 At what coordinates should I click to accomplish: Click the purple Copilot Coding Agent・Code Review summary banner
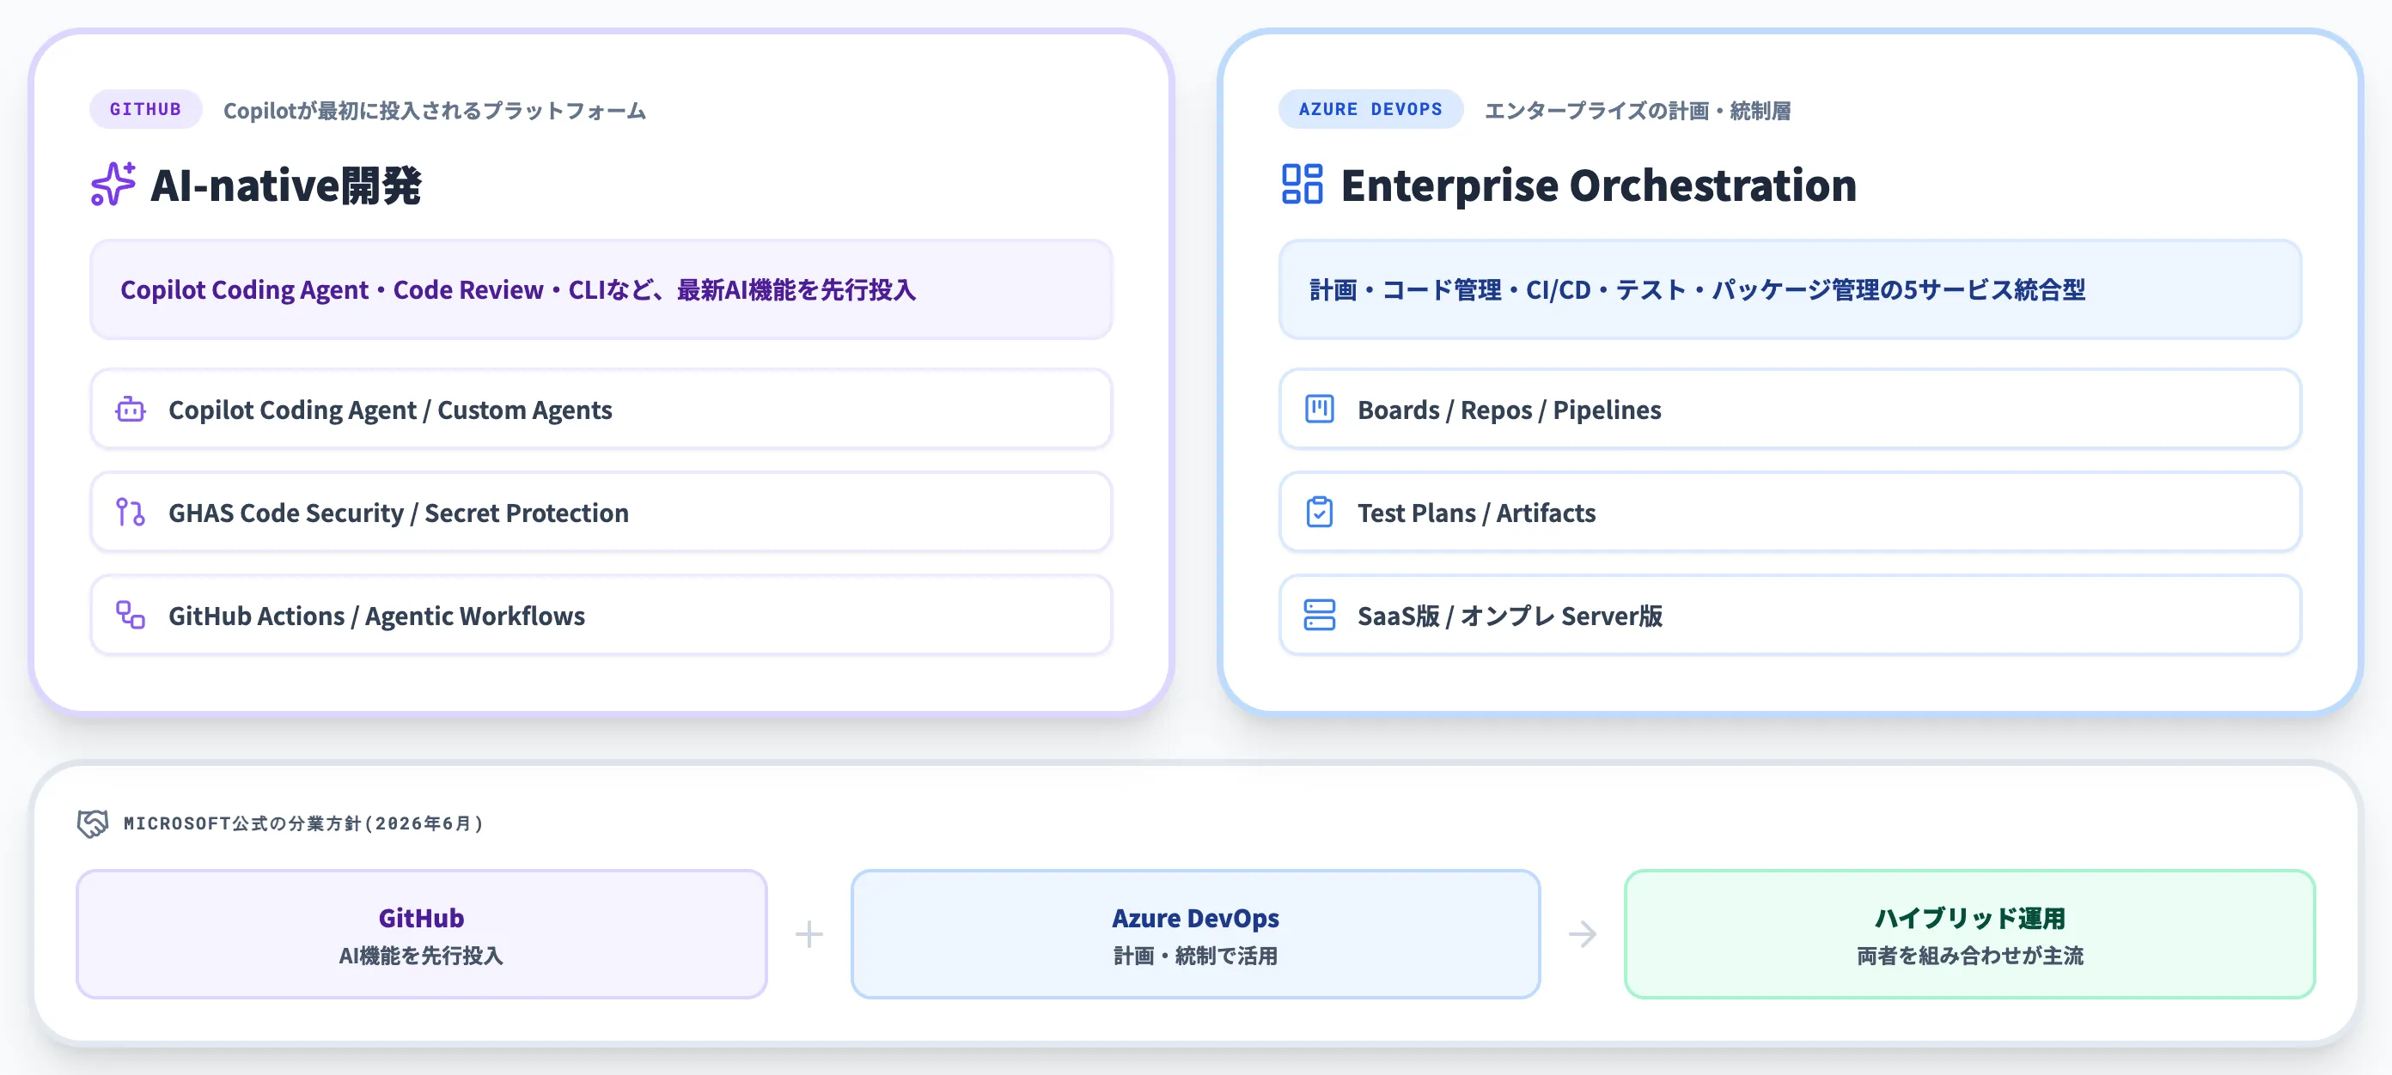pyautogui.click(x=601, y=289)
